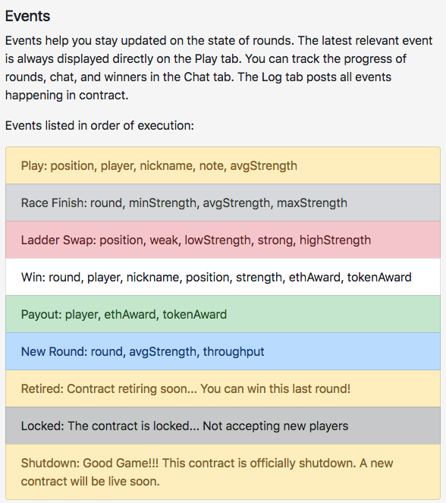Select the Race Finish event row
446x503 pixels.
coord(223,203)
